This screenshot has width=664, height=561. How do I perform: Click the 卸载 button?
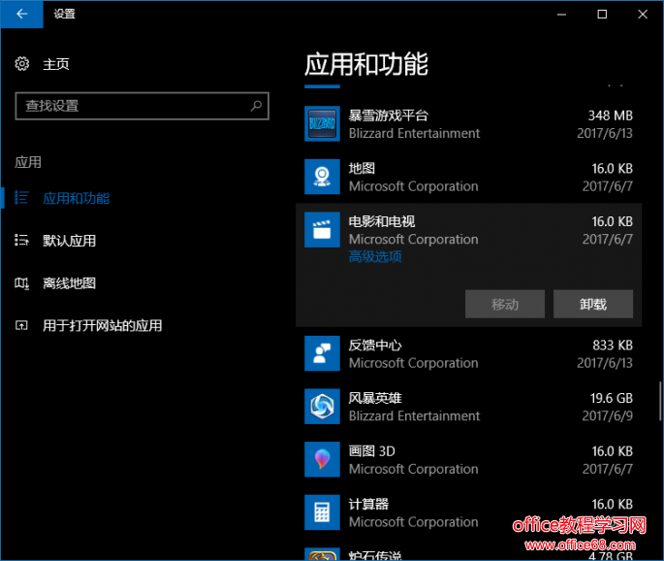[593, 304]
